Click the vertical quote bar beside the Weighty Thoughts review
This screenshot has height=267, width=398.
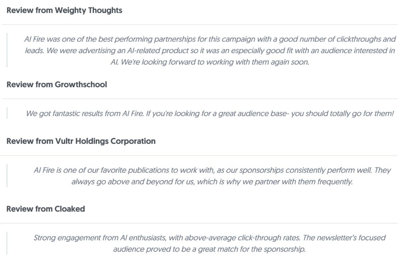pyautogui.click(x=7, y=50)
